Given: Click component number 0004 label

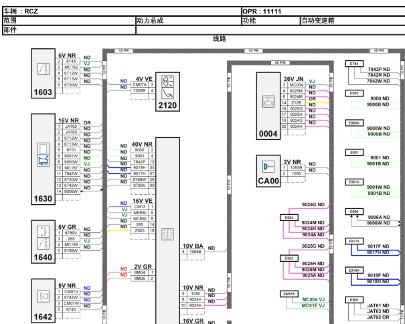Looking at the screenshot, I should tap(268, 134).
